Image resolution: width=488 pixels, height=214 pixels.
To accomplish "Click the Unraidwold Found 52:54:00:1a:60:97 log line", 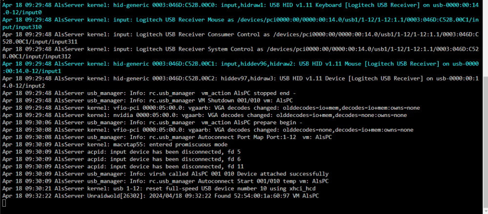I will pyautogui.click(x=161, y=195).
